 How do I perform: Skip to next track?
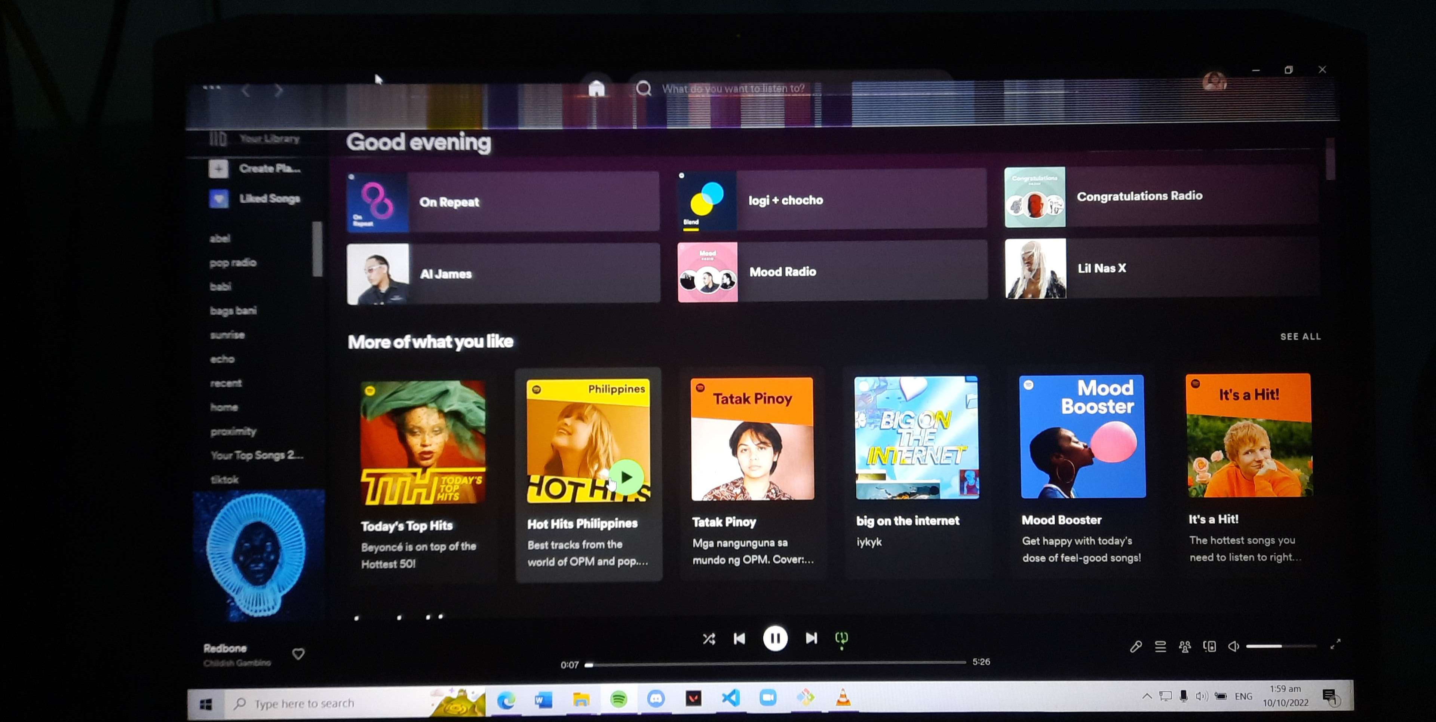(811, 638)
